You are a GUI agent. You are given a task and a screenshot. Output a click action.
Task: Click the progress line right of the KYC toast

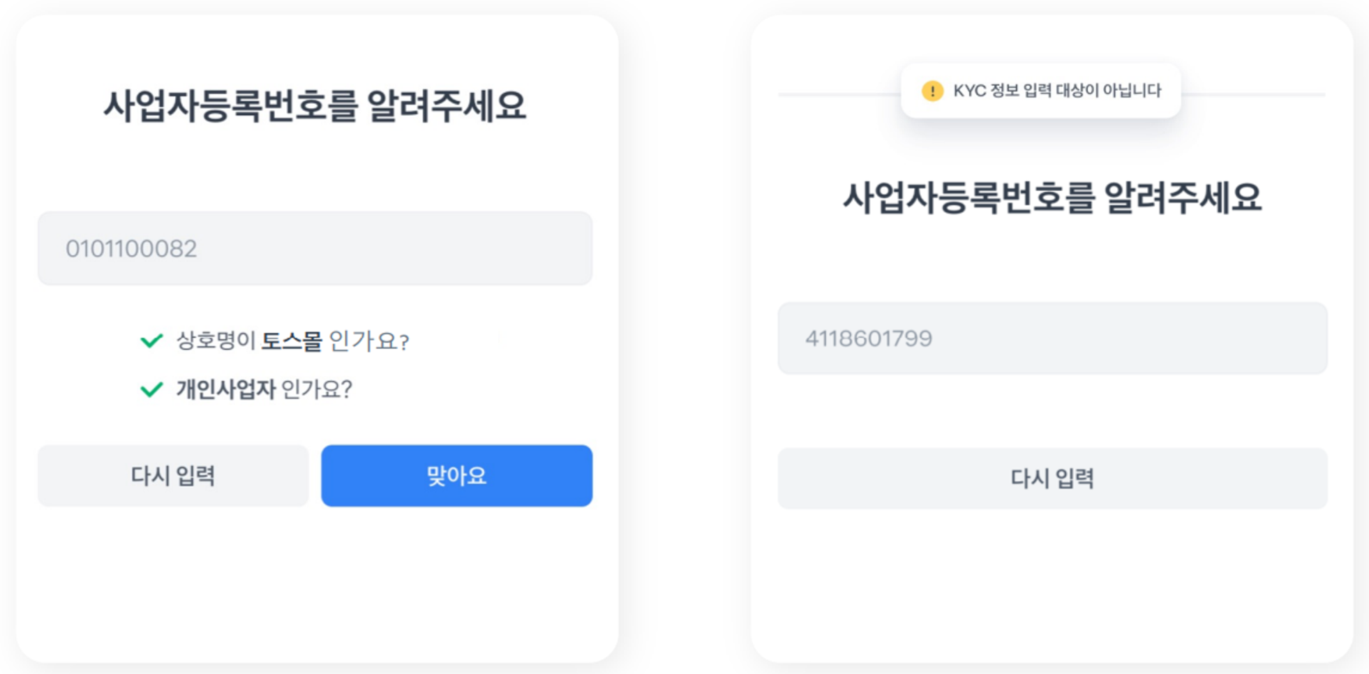(1253, 94)
